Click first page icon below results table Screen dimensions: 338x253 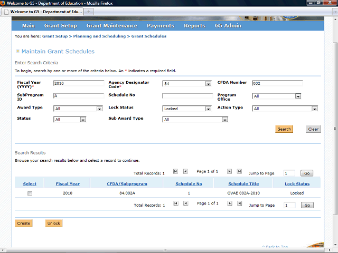coord(176,203)
